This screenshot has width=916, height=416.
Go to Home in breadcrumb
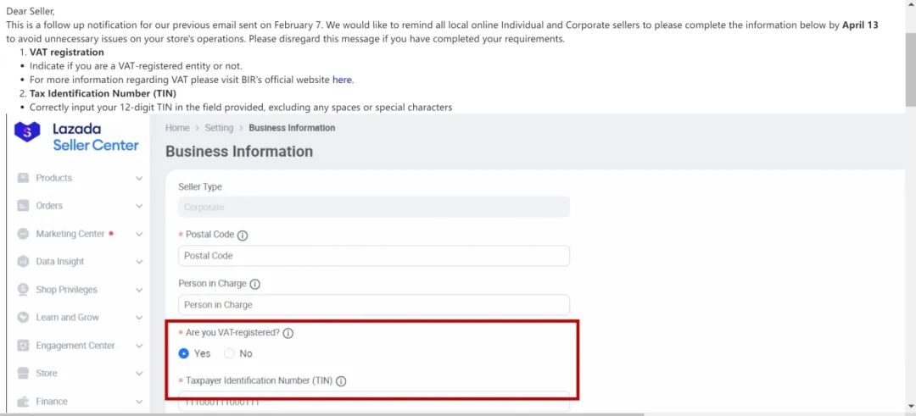point(177,128)
